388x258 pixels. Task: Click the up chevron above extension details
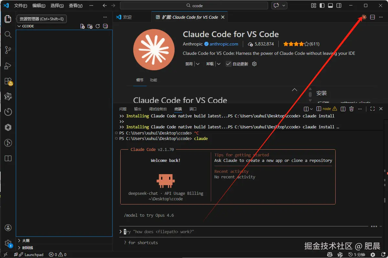point(295,90)
